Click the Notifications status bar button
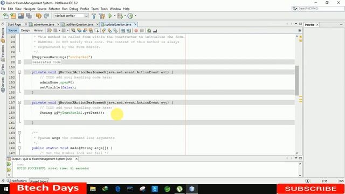The image size is (345, 194). tap(17, 181)
